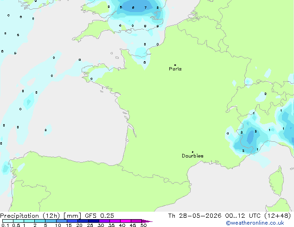Click the 2–5 mm legend color swatch

click(40, 221)
